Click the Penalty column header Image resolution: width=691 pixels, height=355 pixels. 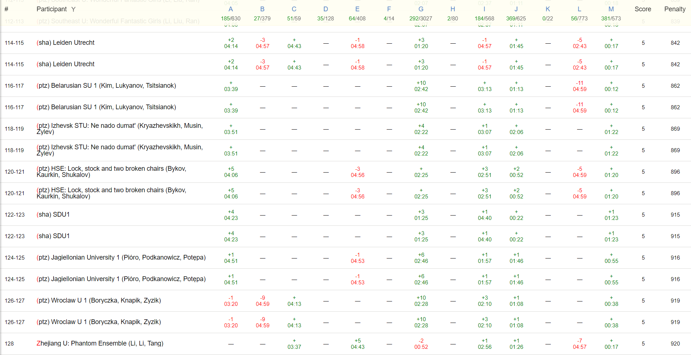click(x=675, y=9)
